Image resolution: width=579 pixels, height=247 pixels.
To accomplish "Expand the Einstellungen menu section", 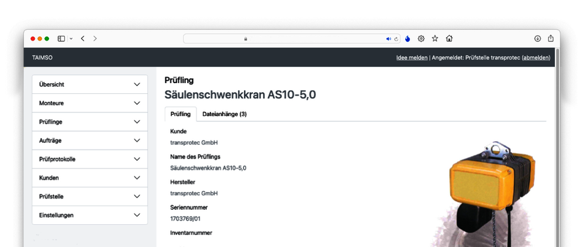I will coord(90,215).
